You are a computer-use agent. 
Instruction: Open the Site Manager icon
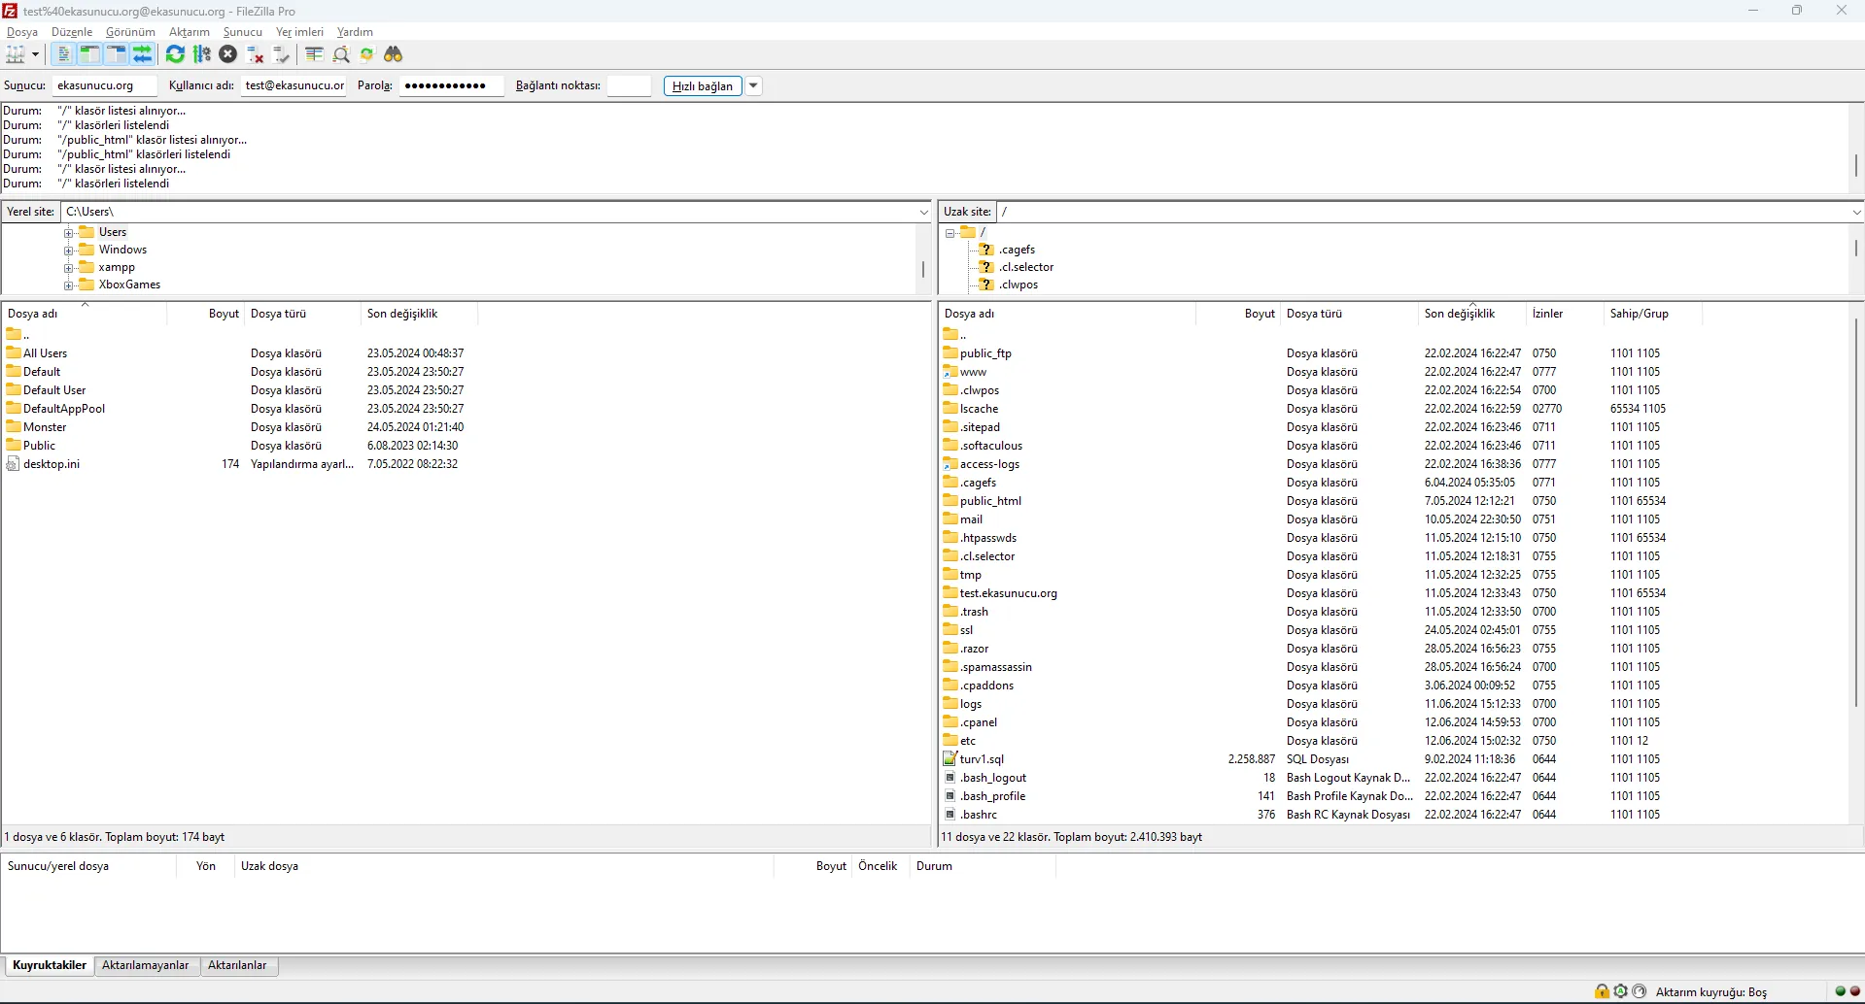click(x=16, y=54)
